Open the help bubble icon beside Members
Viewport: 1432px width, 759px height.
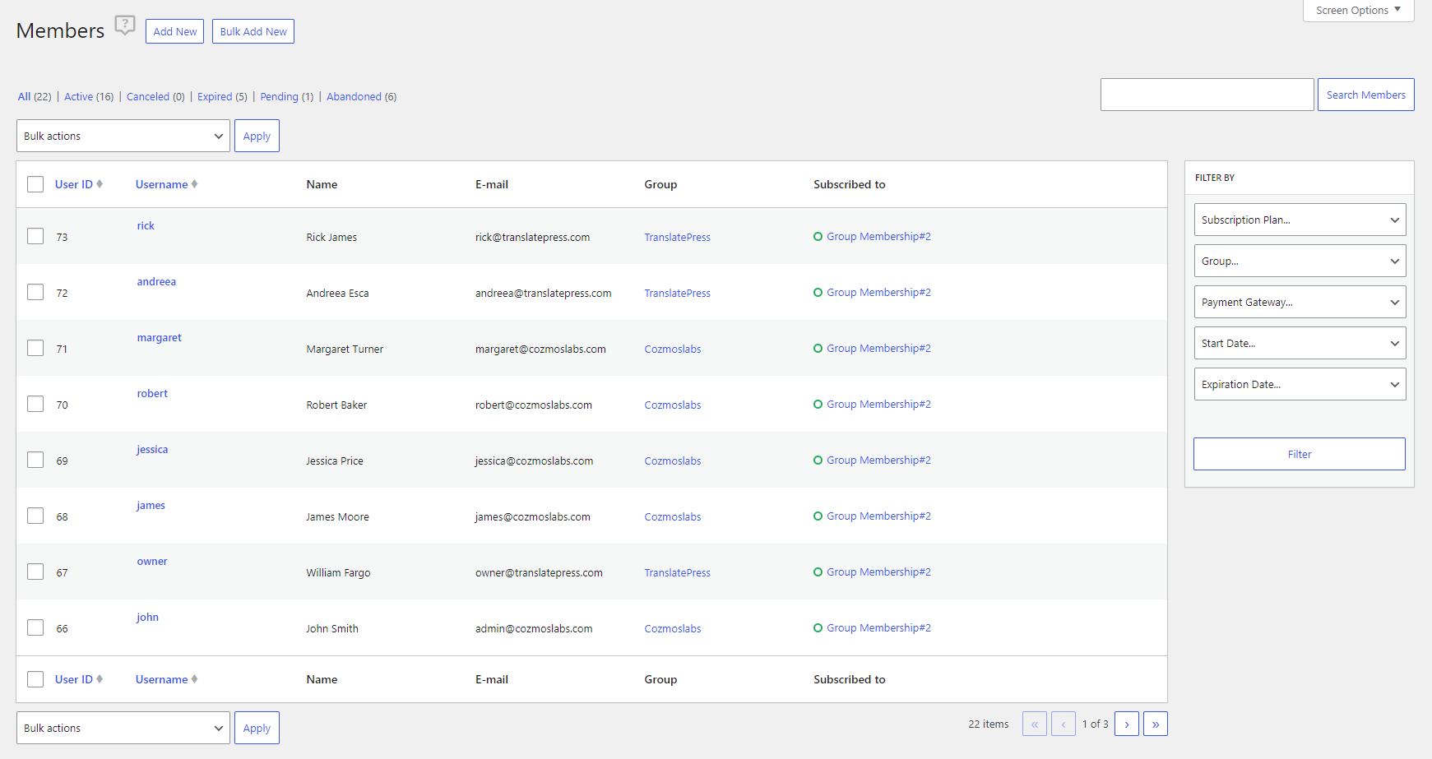tap(124, 25)
